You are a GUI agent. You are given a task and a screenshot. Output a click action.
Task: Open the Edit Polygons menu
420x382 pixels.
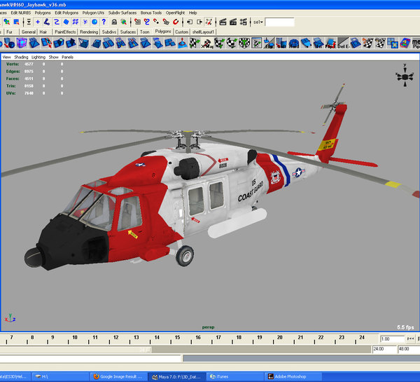click(x=67, y=13)
